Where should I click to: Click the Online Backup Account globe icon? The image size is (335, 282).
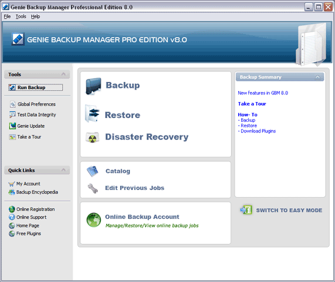[94, 220]
